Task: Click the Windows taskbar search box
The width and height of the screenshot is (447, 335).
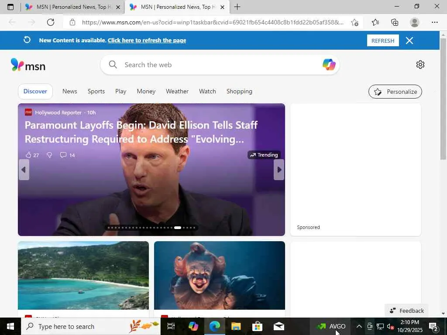Action: (91, 326)
